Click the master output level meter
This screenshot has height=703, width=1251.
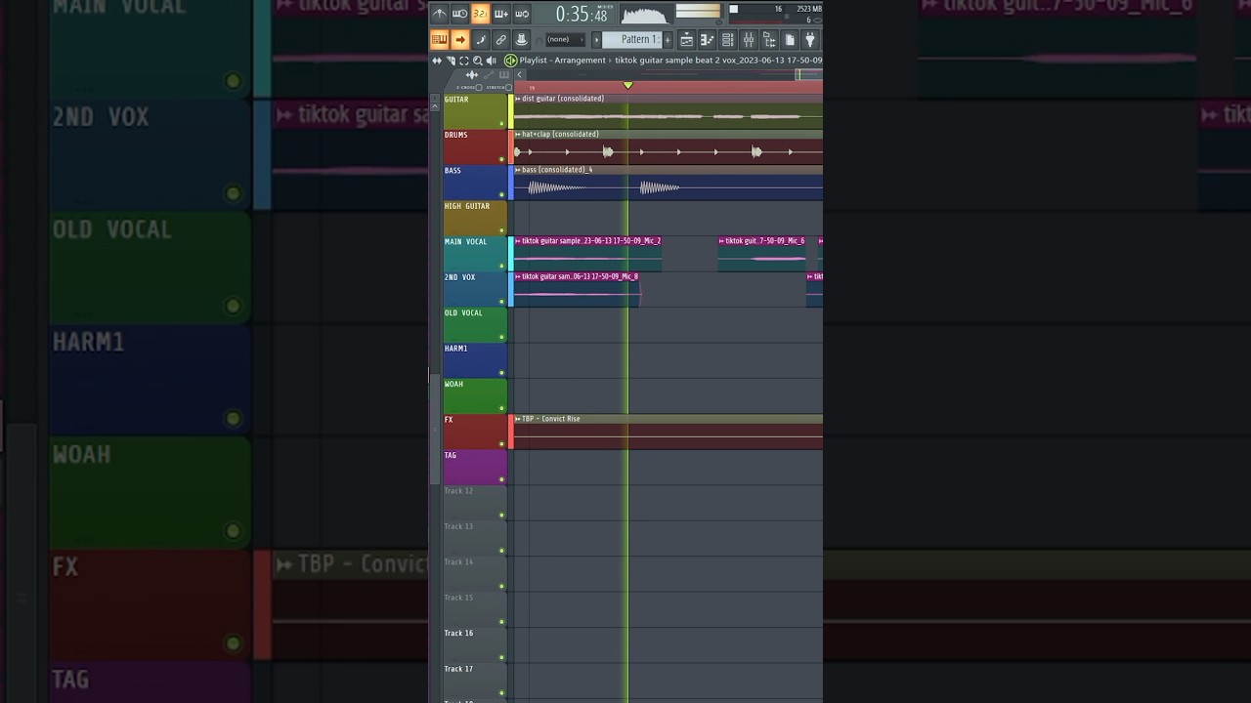698,13
